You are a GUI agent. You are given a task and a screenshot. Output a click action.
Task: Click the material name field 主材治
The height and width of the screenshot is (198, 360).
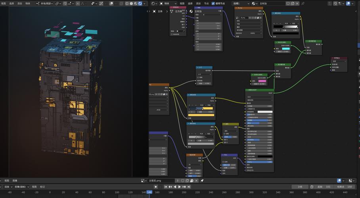click(x=272, y=4)
